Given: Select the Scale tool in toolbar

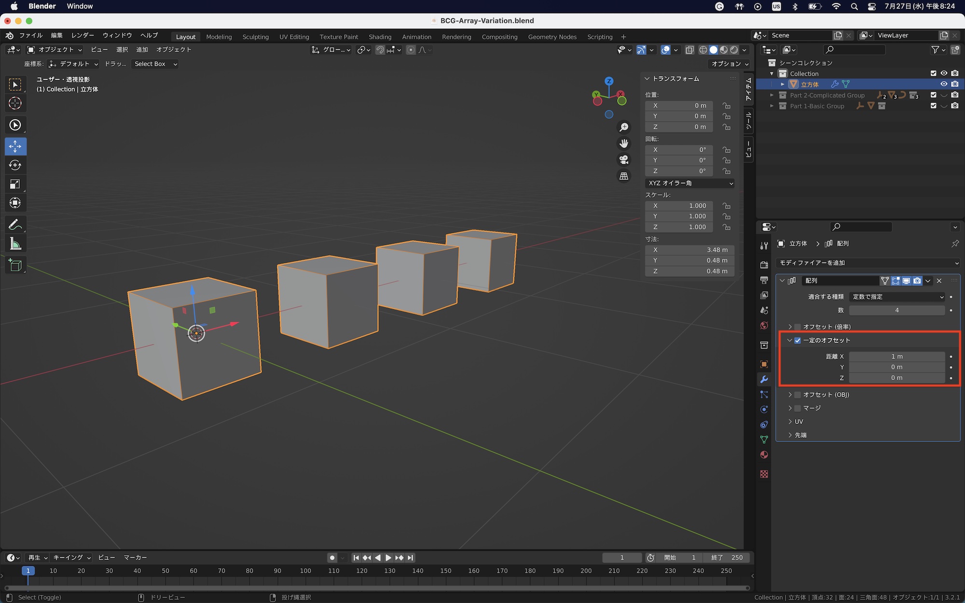Looking at the screenshot, I should coord(15,184).
